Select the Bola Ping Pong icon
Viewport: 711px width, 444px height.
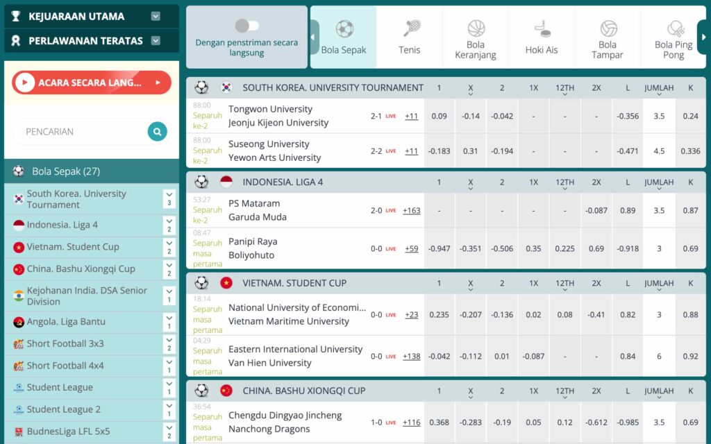tap(674, 28)
